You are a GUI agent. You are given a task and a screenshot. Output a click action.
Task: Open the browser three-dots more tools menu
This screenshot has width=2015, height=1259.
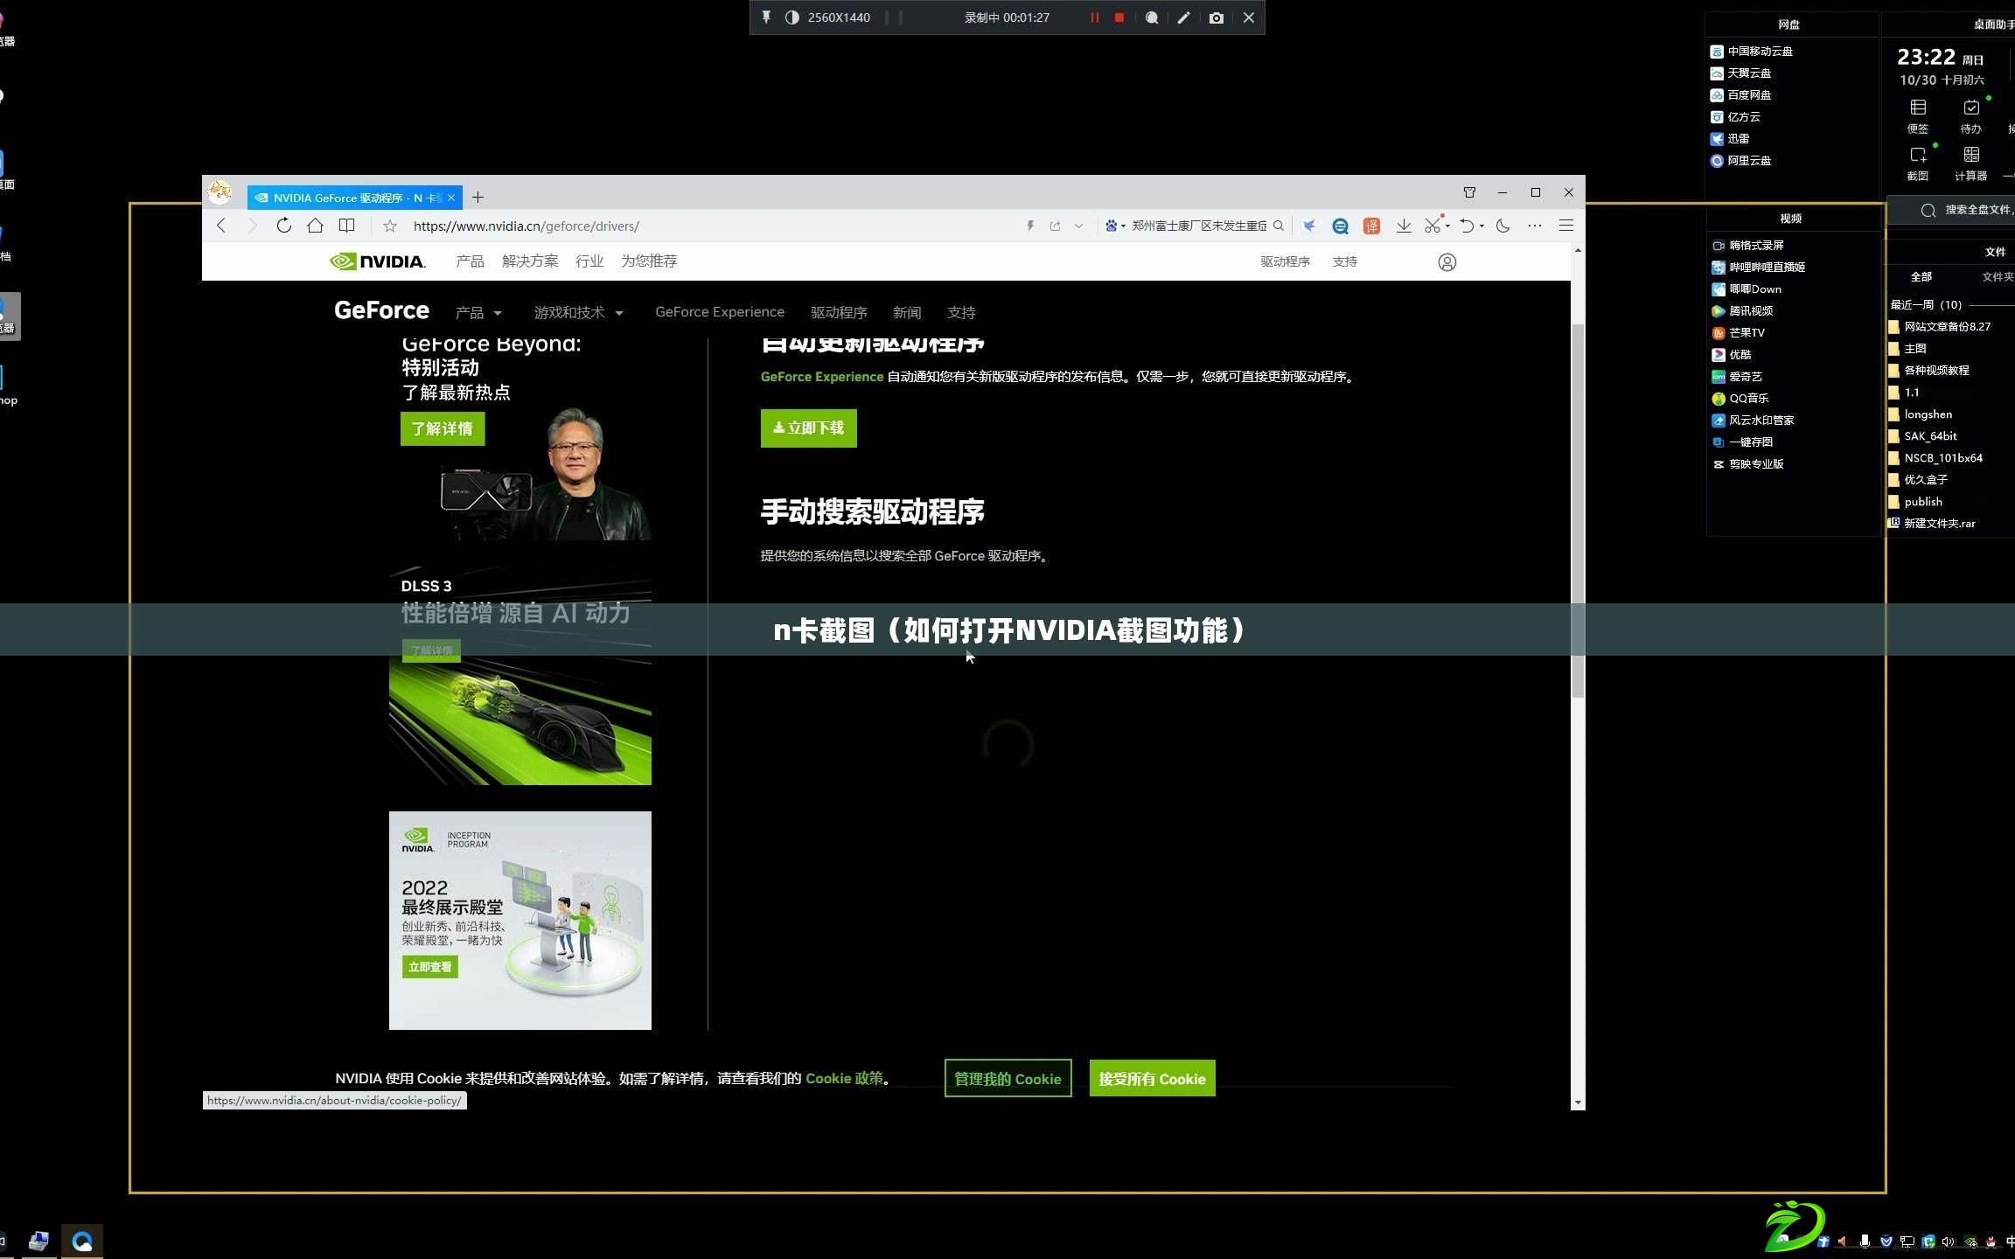point(1535,226)
